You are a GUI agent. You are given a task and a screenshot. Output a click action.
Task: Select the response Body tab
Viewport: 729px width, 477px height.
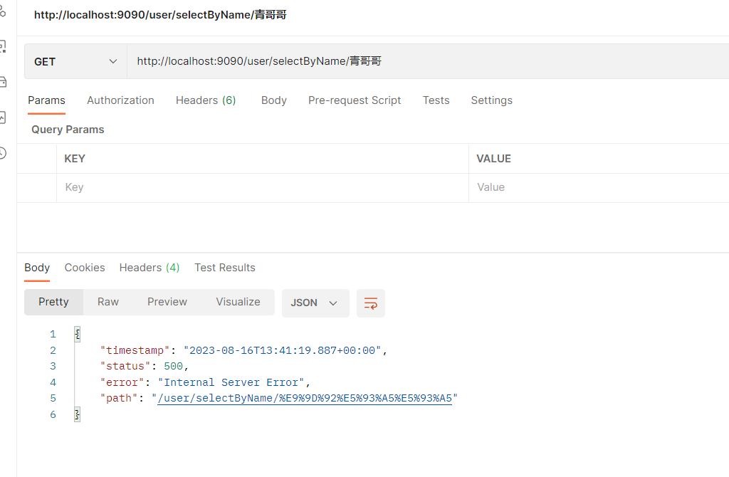[x=37, y=268]
